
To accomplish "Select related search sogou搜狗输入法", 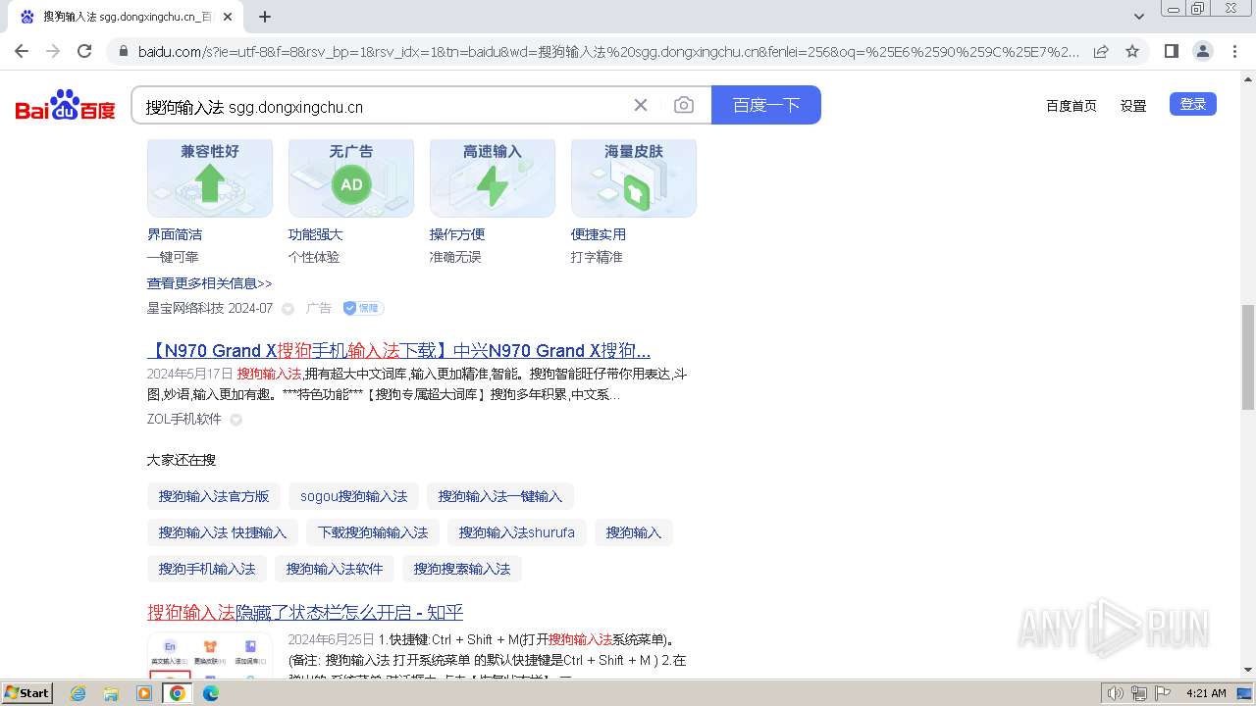I will point(354,496).
